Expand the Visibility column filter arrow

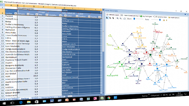pos(60,15)
